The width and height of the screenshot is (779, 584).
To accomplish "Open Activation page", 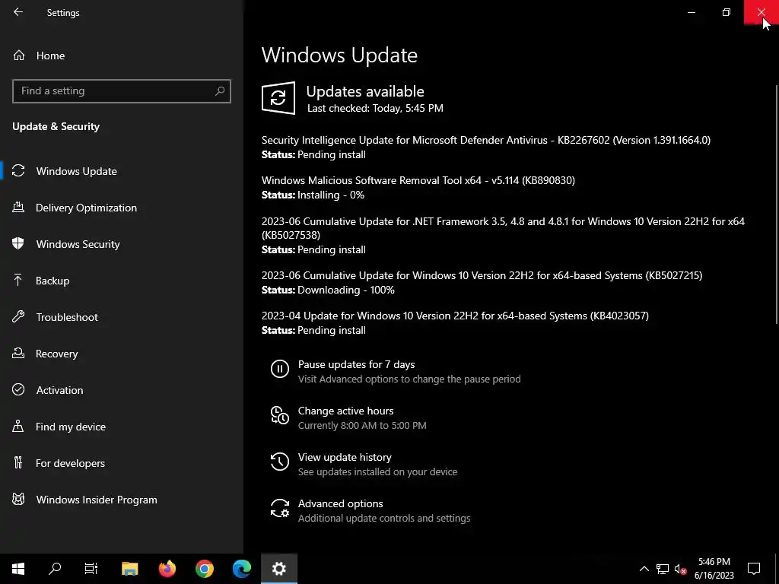I will coord(59,390).
